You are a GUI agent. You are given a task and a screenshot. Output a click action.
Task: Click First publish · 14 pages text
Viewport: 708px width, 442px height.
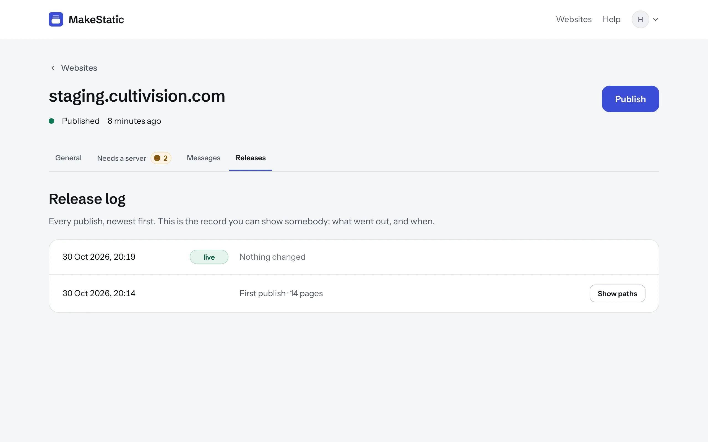[x=281, y=293]
